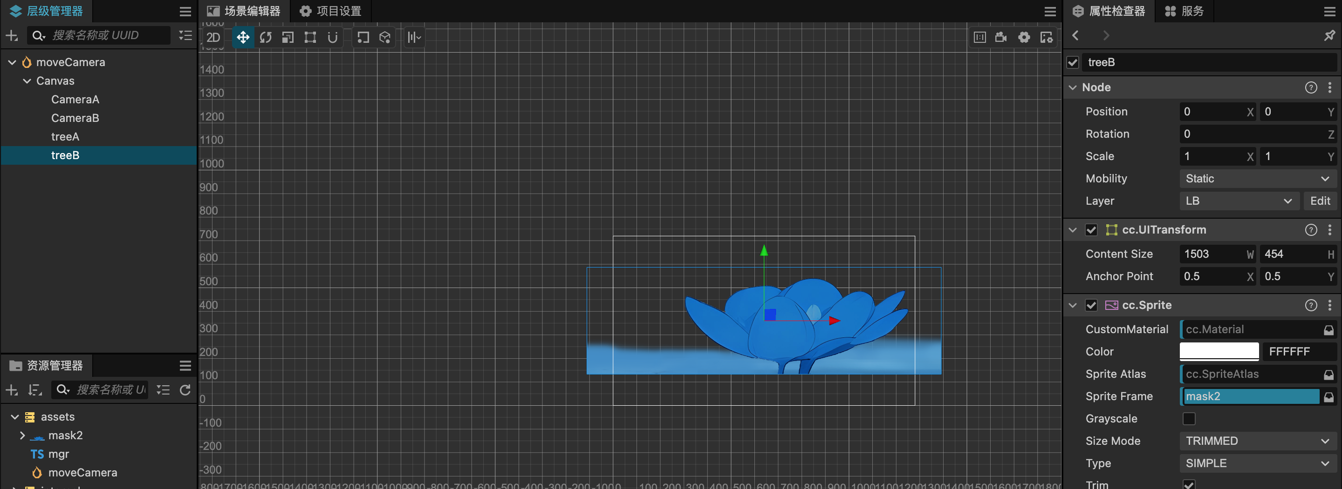Open the Size Mode dropdown
This screenshot has height=489, width=1342.
coord(1258,441)
